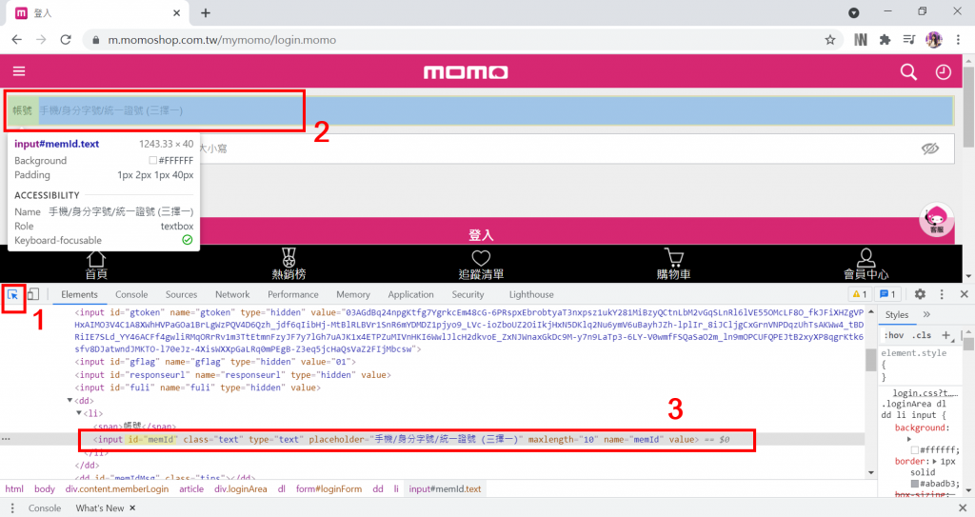Open the customer service mascot chat icon
The height and width of the screenshot is (517, 975).
click(937, 220)
